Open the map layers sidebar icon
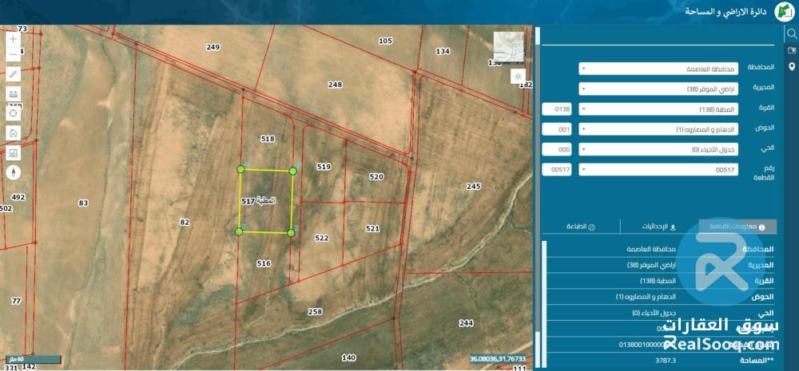The width and height of the screenshot is (799, 371). (791, 50)
